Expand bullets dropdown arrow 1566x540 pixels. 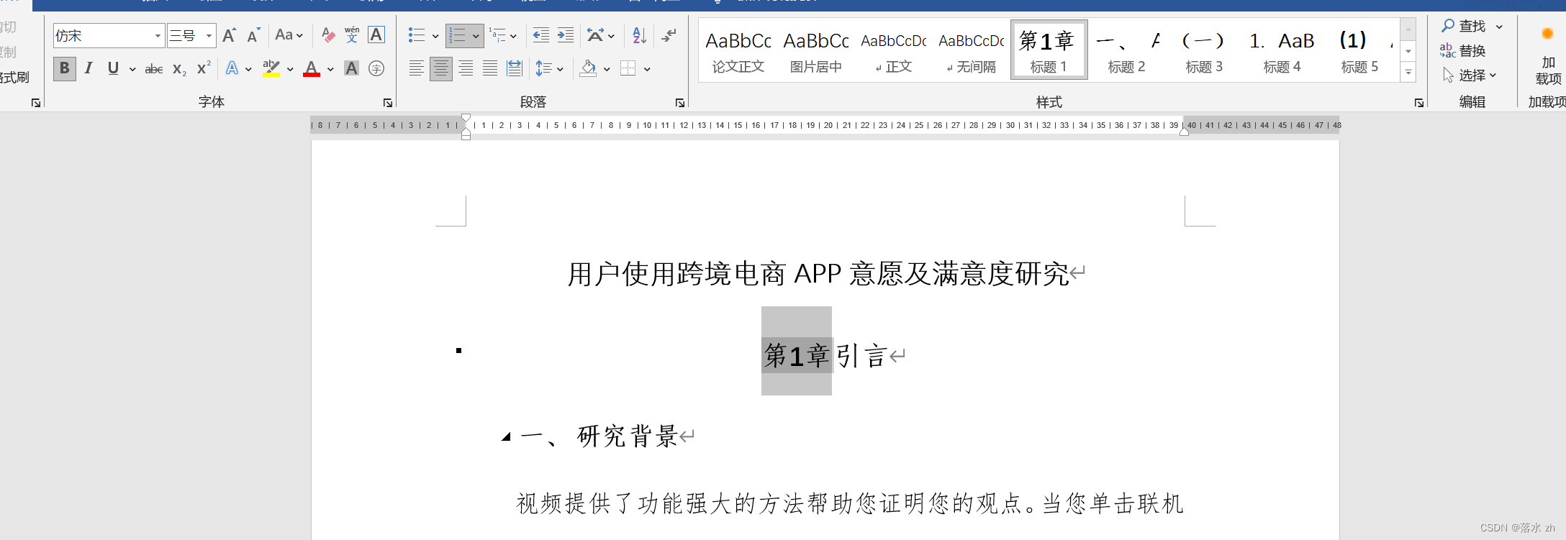(x=435, y=36)
